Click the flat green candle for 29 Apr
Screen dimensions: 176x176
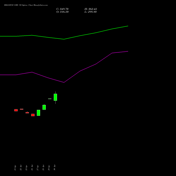pyautogui.click(x=50, y=99)
